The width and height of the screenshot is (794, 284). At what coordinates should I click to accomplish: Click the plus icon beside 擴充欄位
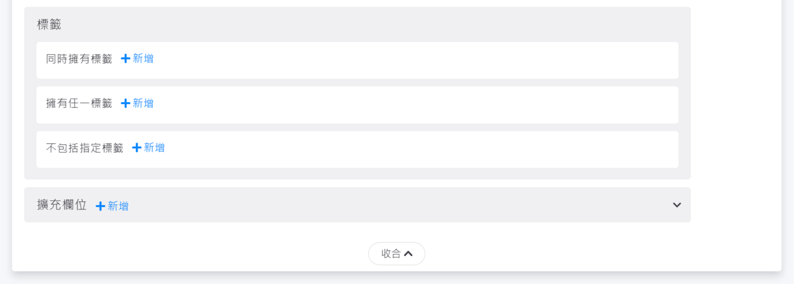(100, 206)
